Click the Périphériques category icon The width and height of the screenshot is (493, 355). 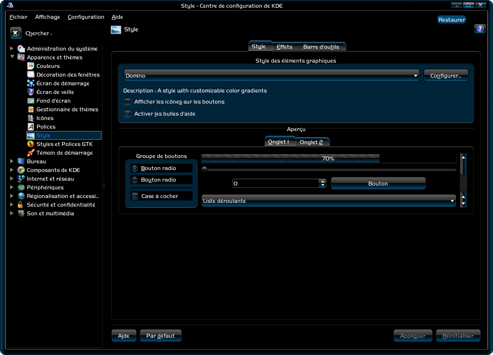point(21,187)
